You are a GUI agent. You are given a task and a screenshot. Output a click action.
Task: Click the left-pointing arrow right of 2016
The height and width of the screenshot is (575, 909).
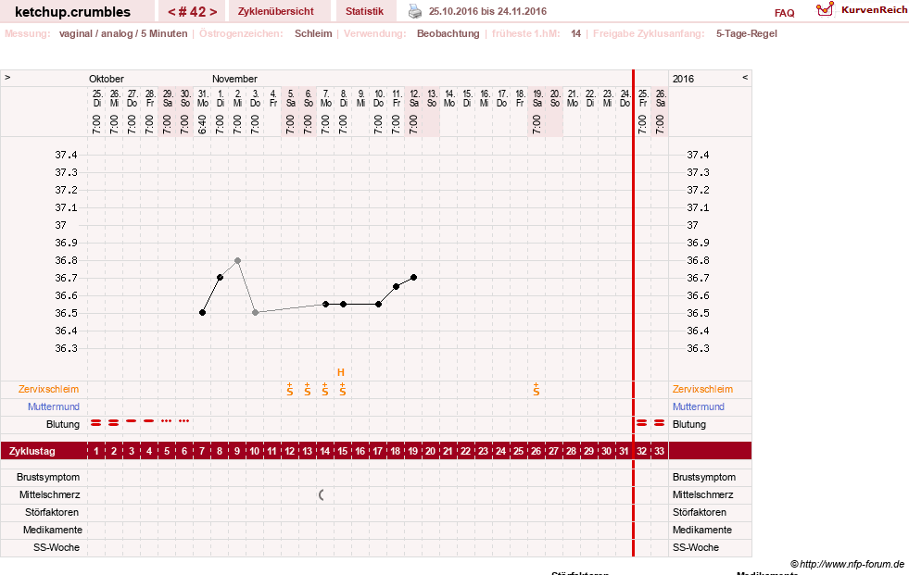click(x=745, y=78)
